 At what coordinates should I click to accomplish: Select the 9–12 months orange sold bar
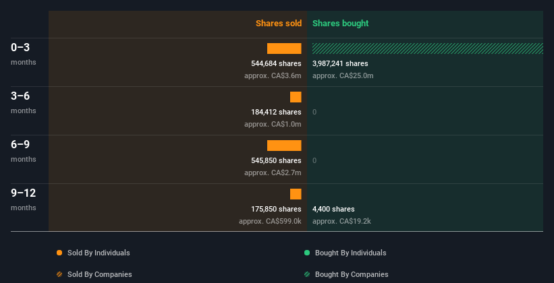tap(296, 194)
